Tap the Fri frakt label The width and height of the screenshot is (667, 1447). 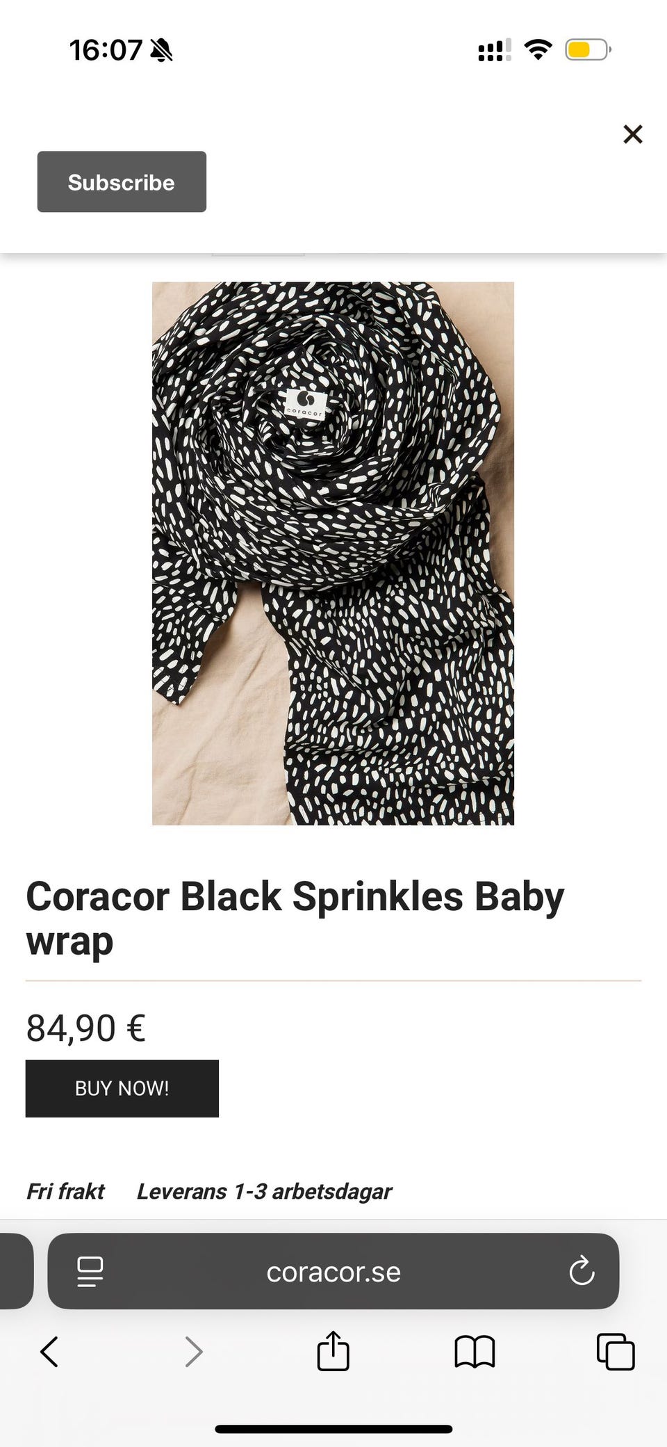[x=65, y=1191]
